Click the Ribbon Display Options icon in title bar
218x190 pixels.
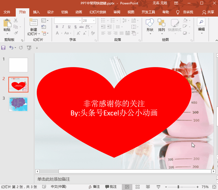(x=176, y=3)
